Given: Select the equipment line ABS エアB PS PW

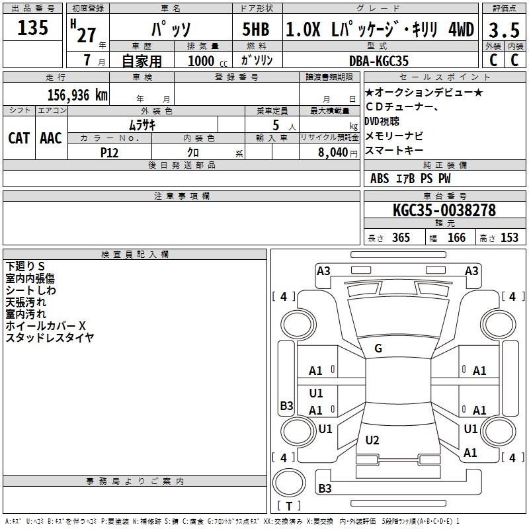Looking at the screenshot, I should pos(410,179).
